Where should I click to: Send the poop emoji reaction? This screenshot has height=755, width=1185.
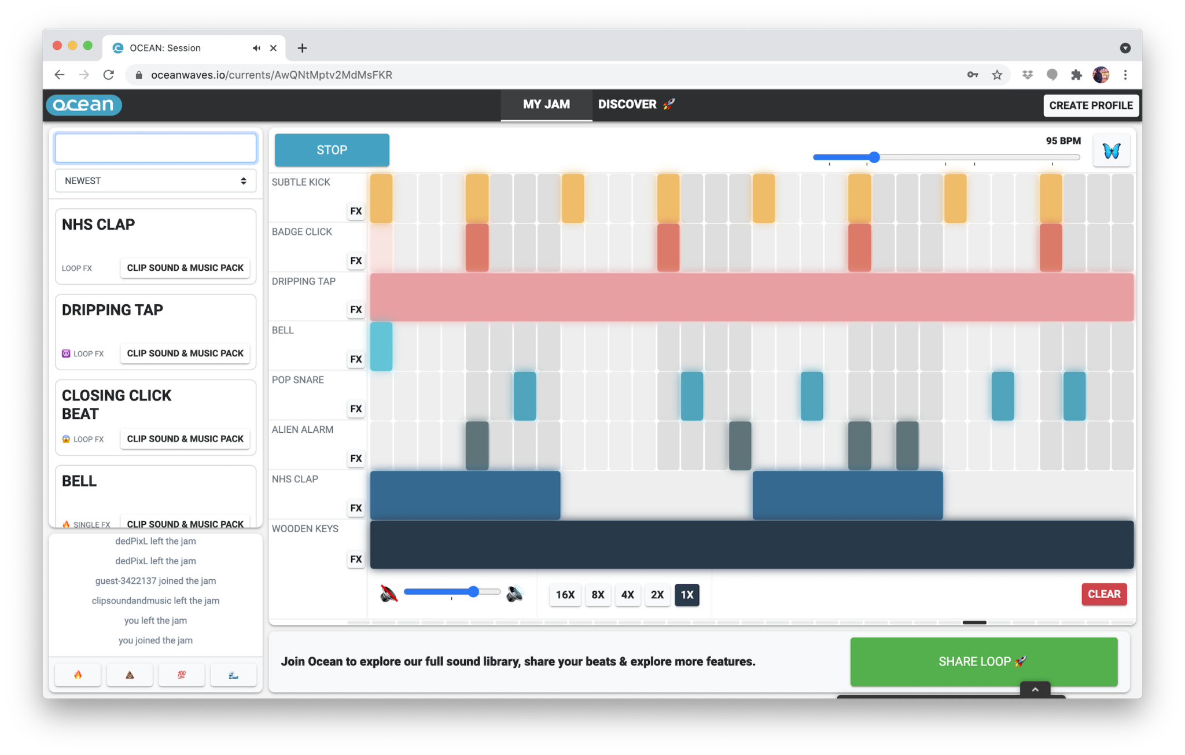[130, 675]
